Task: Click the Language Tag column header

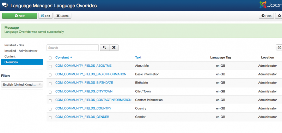Action: [221, 58]
